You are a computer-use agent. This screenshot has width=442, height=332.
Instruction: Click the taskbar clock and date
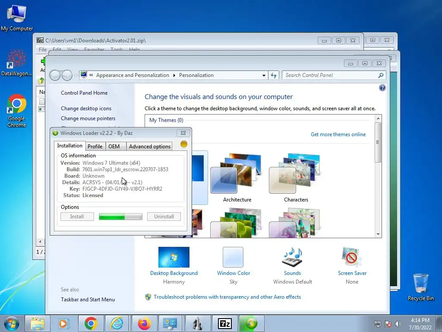[420, 324]
